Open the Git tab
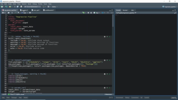 [x=141, y=97]
